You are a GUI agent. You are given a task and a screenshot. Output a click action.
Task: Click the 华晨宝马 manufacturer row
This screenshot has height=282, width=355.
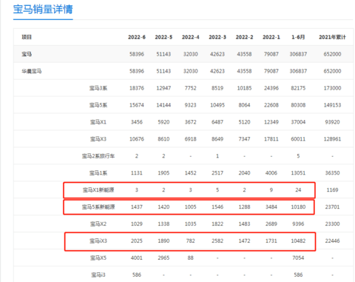tap(183, 71)
